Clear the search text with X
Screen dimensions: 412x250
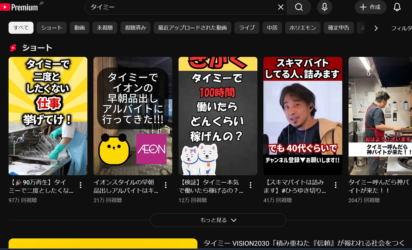[x=281, y=7]
